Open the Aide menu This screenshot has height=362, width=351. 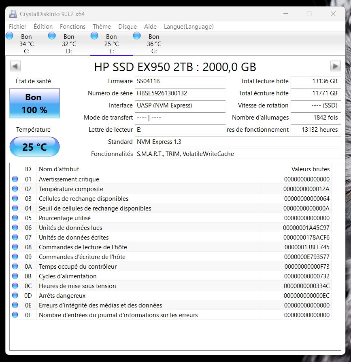(x=150, y=27)
